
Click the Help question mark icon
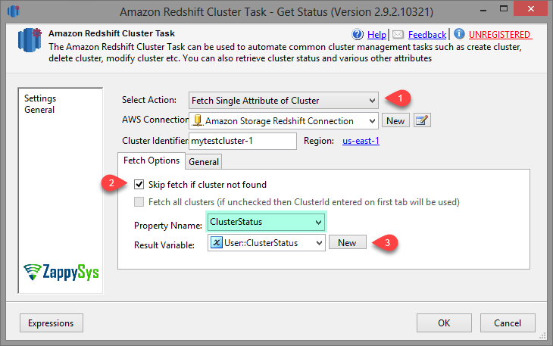[358, 34]
